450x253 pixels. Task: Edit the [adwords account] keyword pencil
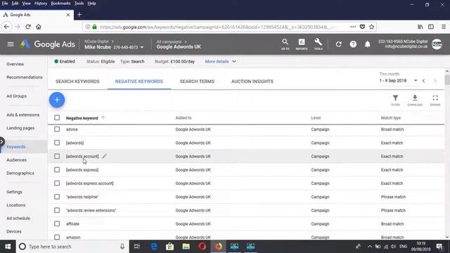click(105, 156)
